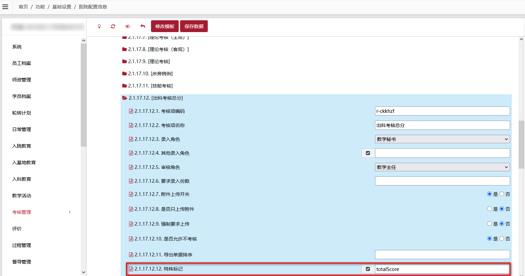Toggle checkbox beside 特殊标记 field
Image resolution: width=525 pixels, height=276 pixels.
(x=368, y=269)
